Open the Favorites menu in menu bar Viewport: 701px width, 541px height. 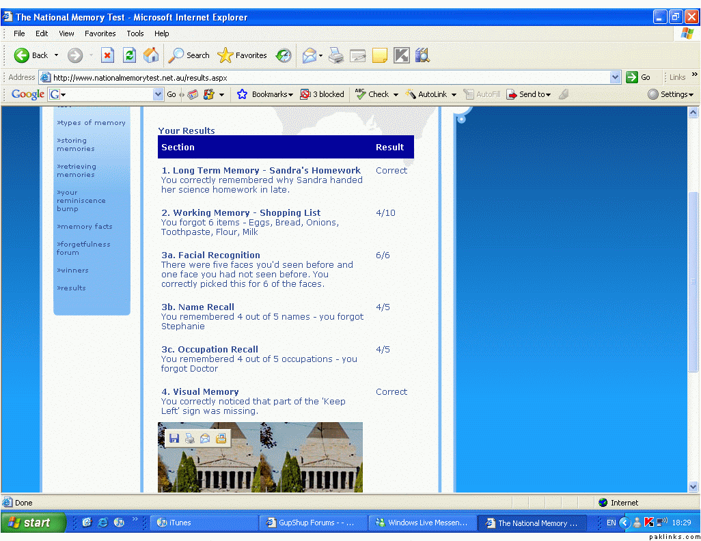click(x=100, y=33)
